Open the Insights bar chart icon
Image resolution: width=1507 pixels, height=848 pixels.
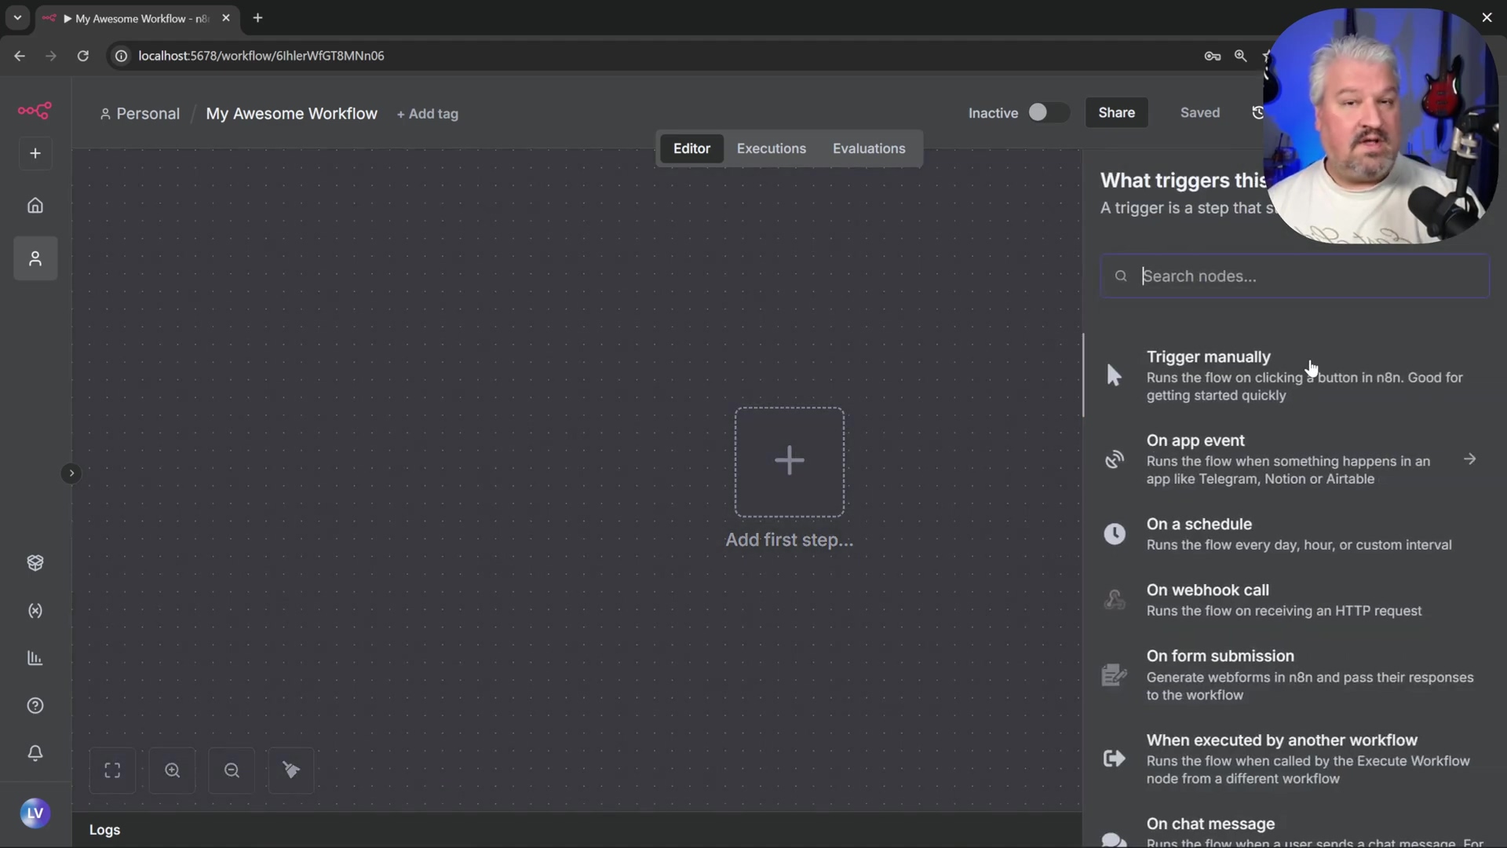click(x=35, y=658)
